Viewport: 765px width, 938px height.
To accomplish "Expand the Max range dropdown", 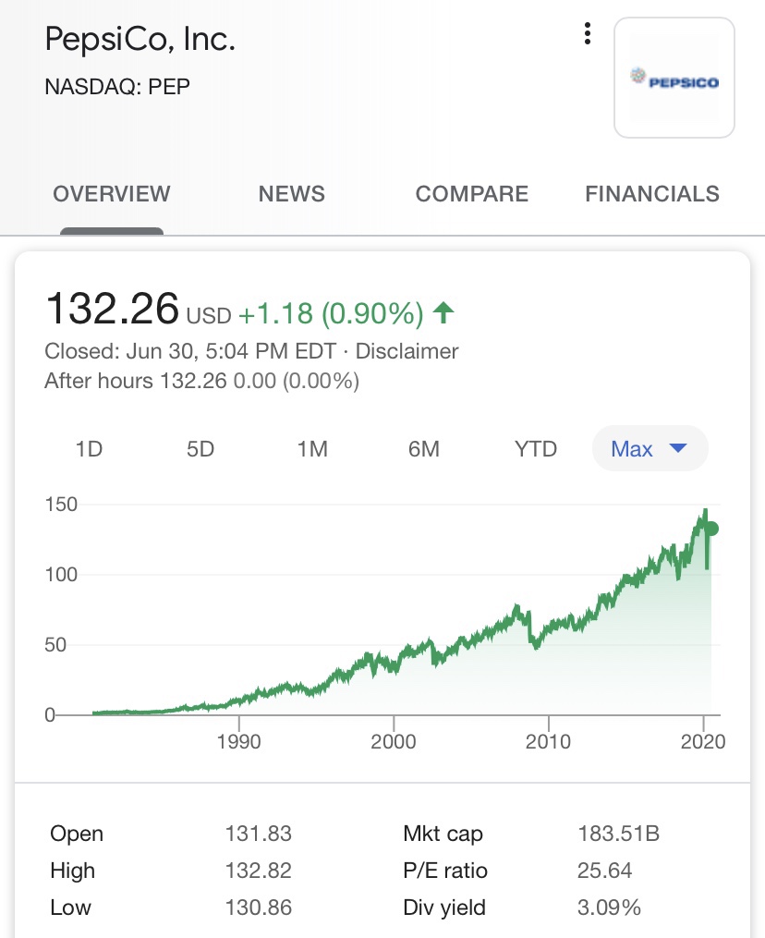I will [650, 449].
